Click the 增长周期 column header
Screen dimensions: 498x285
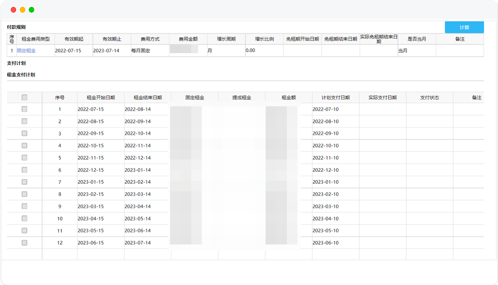(x=226, y=39)
